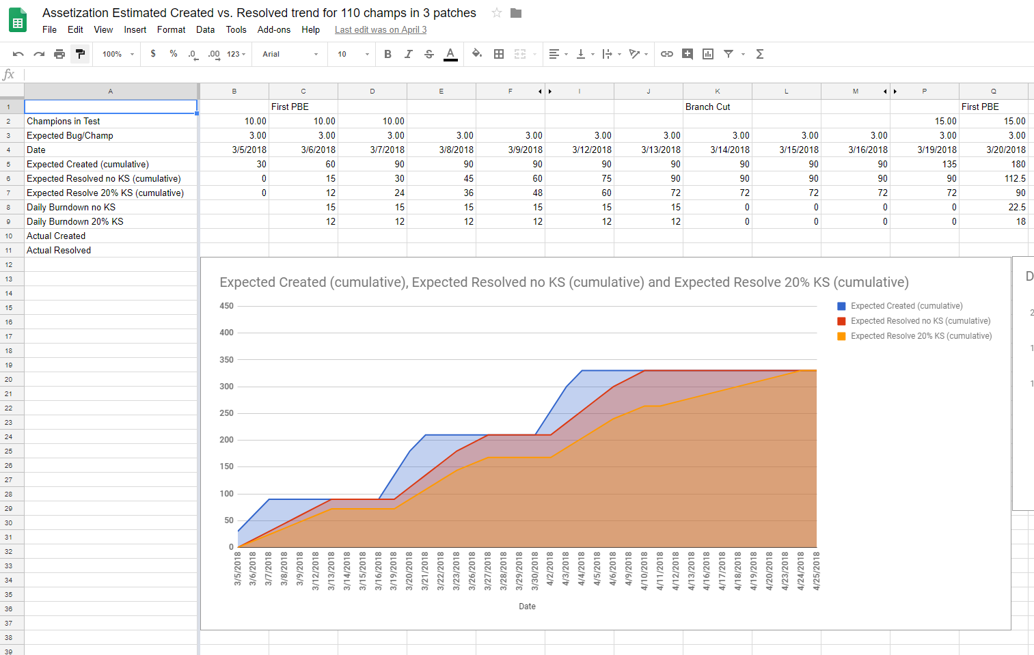Insert a comment using toolbar icon
Image resolution: width=1034 pixels, height=655 pixels.
[688, 54]
